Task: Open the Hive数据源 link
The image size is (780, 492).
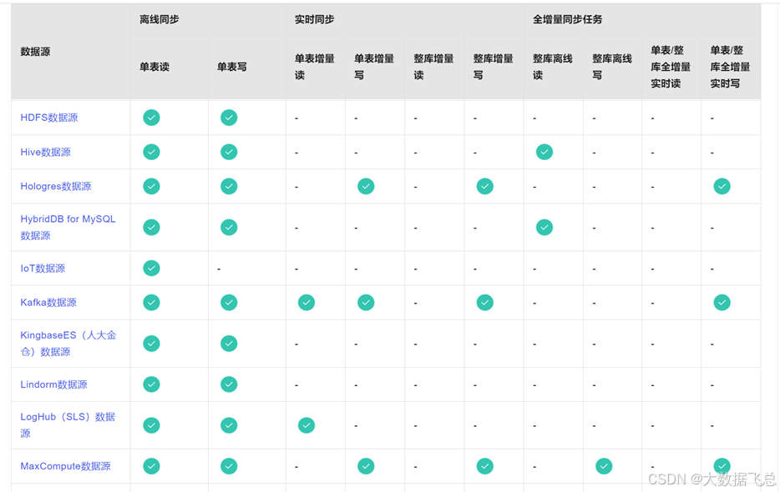Action: tap(45, 152)
